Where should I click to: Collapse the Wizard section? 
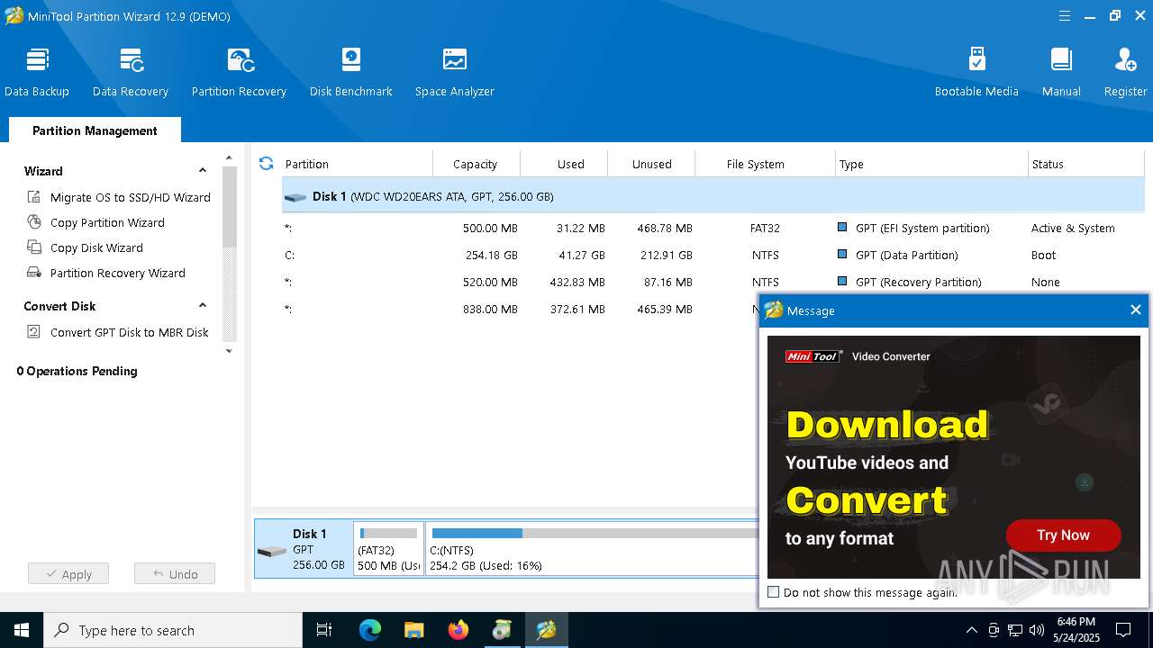pos(203,170)
